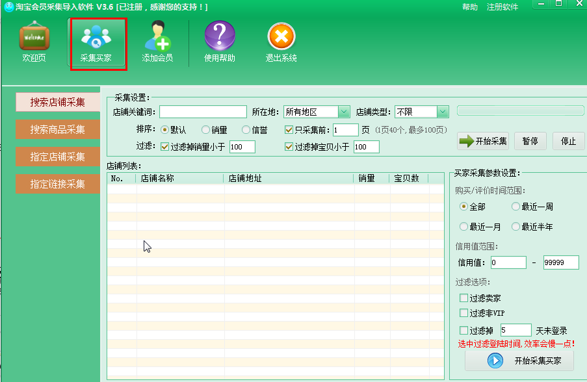Maximize the application window
The image size is (587, 382).
point(558,4)
